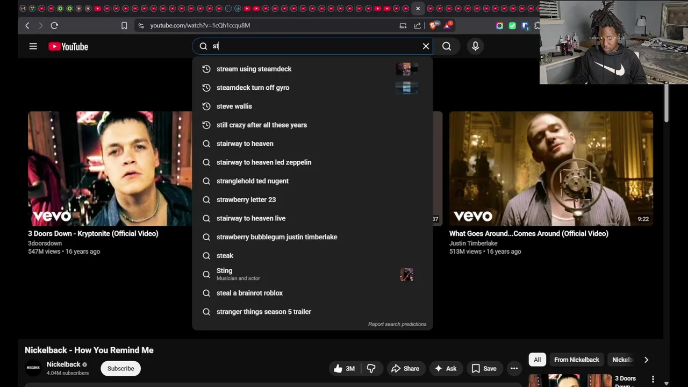Open 3 Doors Down Kryptonite thumbnail

110,168
